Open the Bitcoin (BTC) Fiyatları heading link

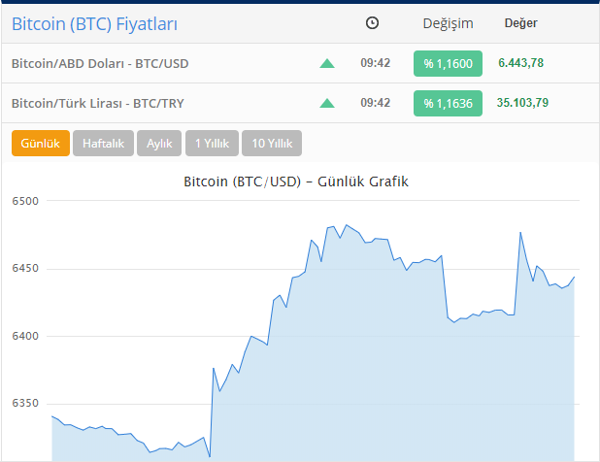(x=94, y=24)
